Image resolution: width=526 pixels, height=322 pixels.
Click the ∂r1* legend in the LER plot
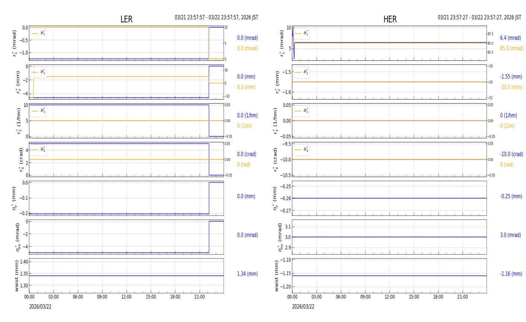pos(39,34)
